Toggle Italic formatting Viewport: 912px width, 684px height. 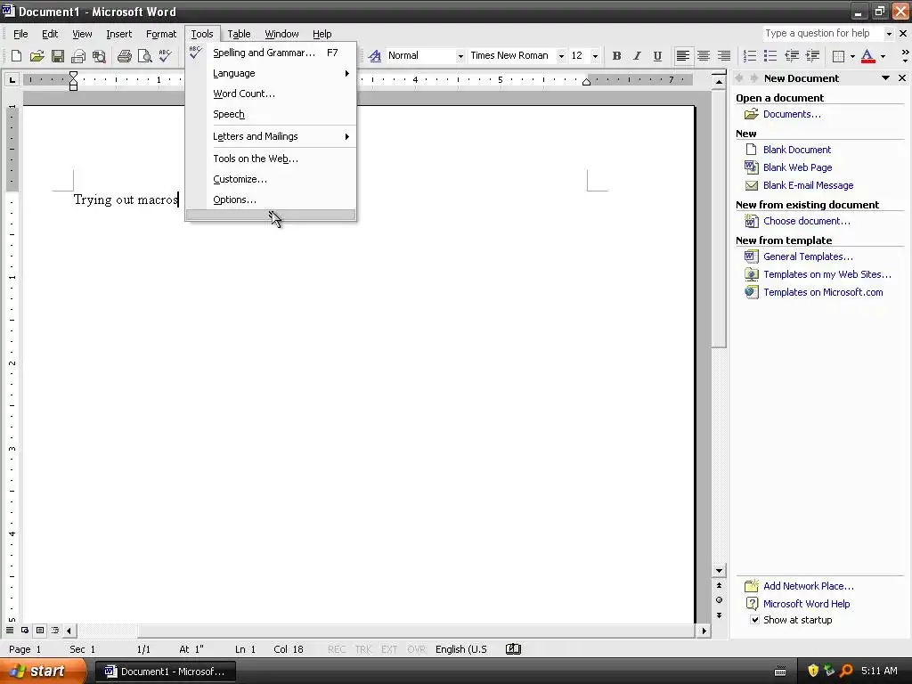[x=637, y=56]
